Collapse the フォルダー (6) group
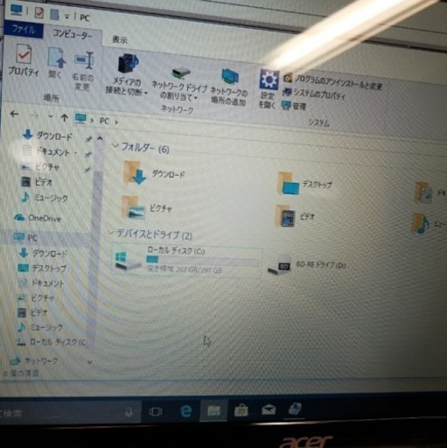Viewport: 447px width, 448px height. tap(115, 146)
